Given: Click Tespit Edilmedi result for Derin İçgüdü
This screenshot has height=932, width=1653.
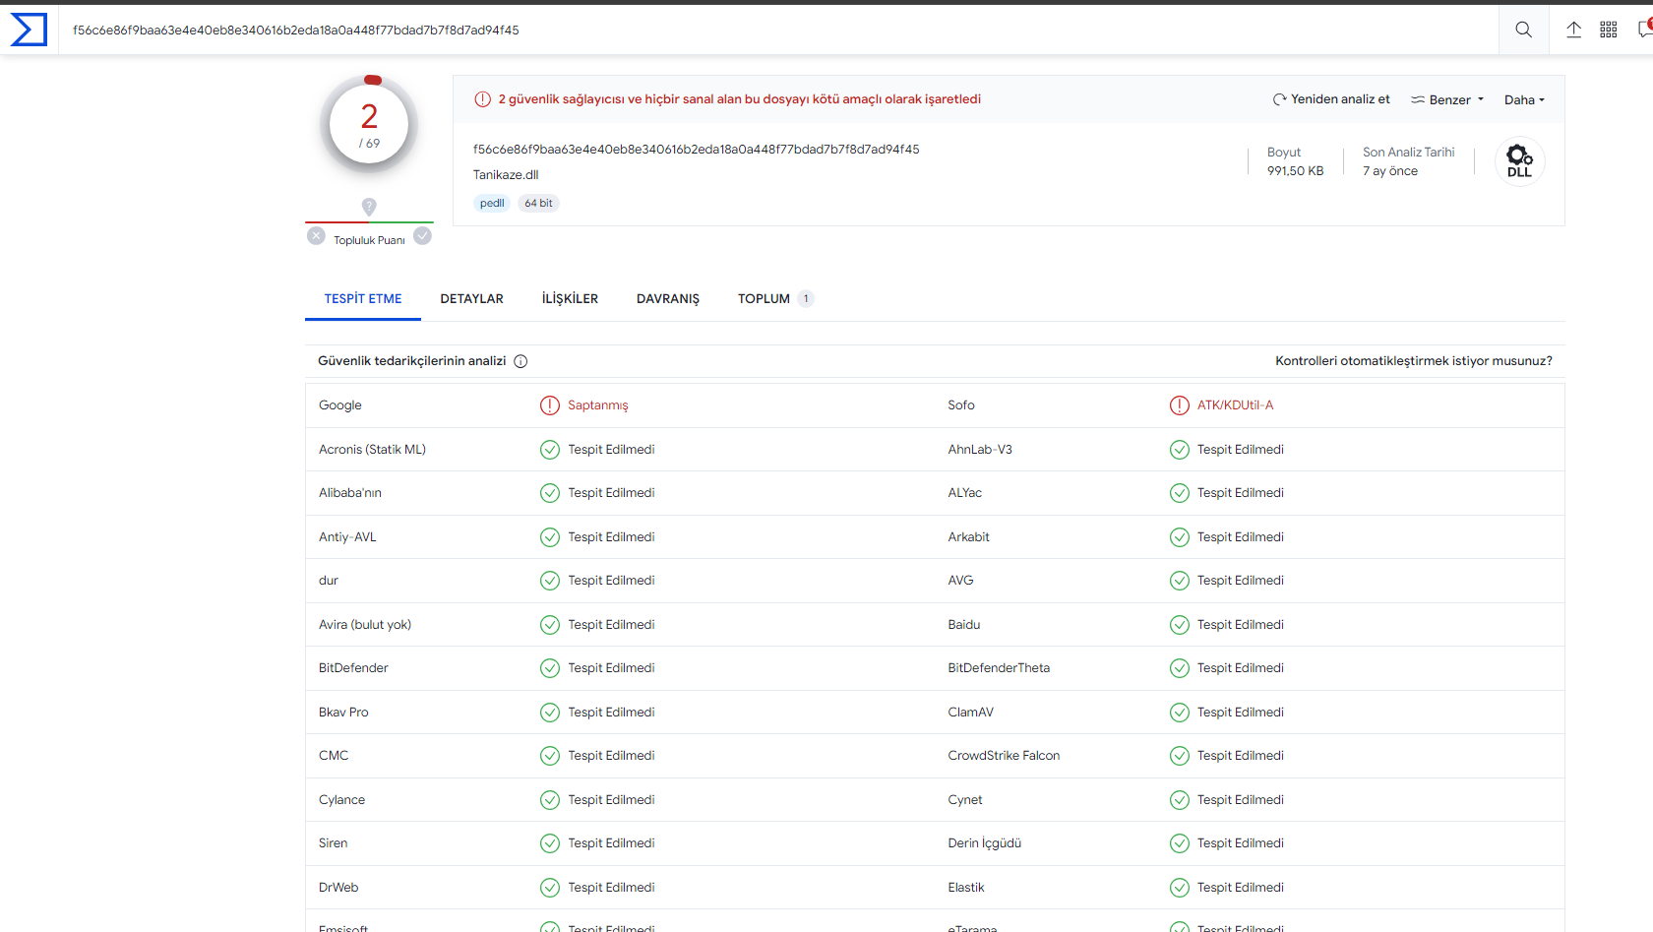Looking at the screenshot, I should pyautogui.click(x=1241, y=843).
